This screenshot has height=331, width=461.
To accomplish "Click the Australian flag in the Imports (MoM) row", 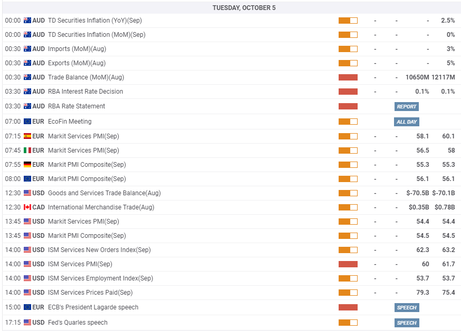I will 27,49.
